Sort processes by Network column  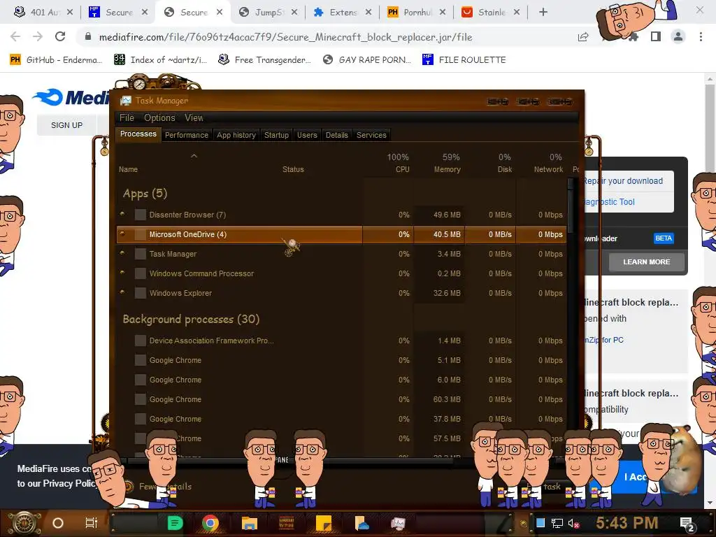point(548,169)
